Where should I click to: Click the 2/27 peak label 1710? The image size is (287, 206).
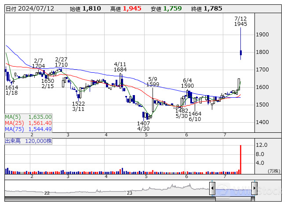tap(62, 62)
